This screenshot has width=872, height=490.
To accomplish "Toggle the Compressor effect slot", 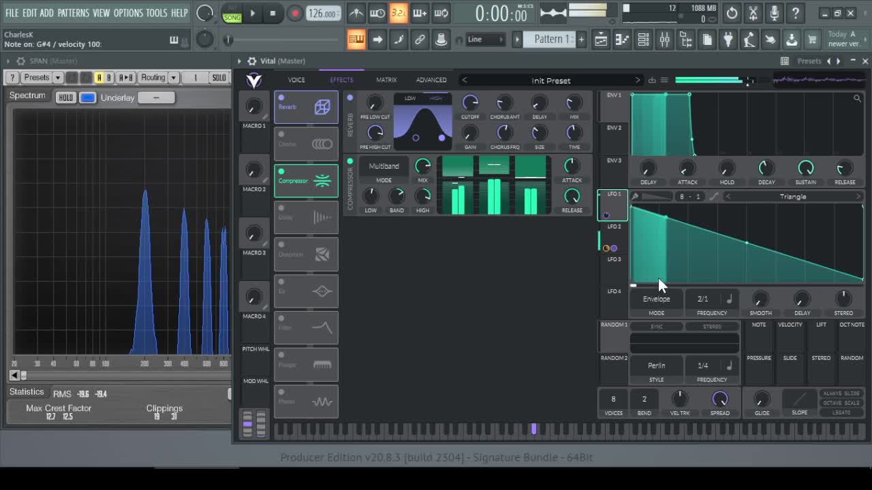I will tap(306, 181).
